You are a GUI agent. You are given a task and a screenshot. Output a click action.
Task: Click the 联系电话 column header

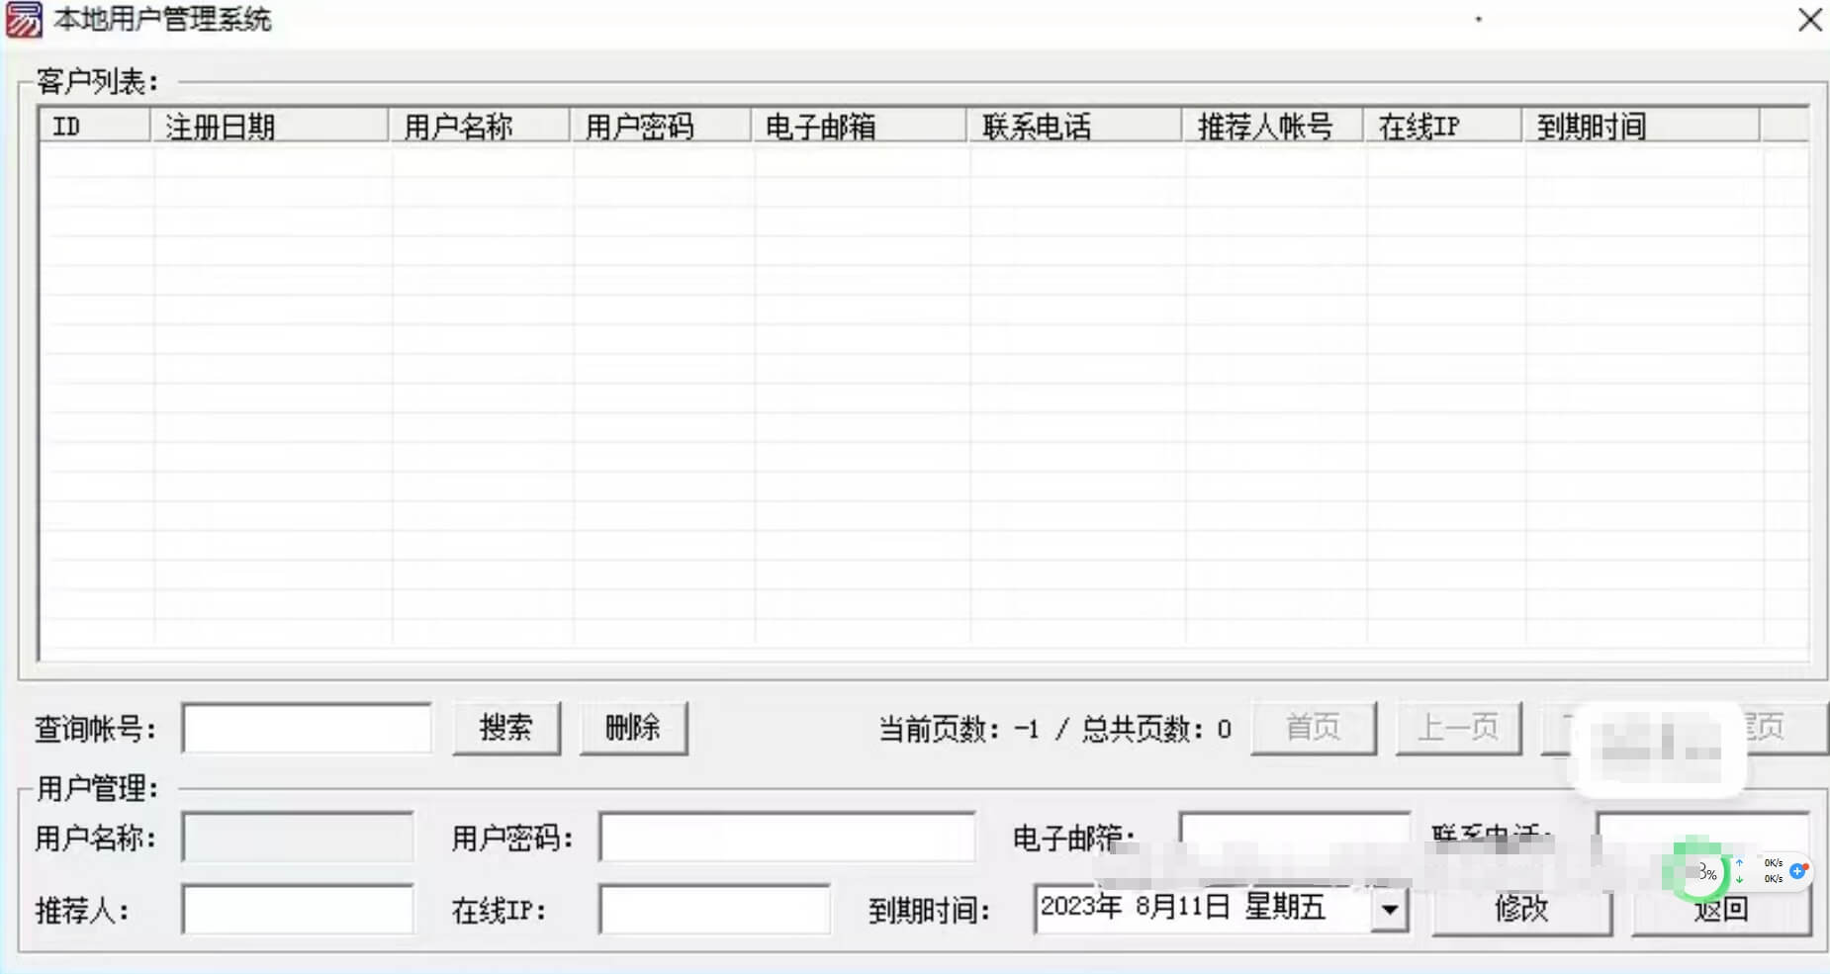pos(1075,127)
